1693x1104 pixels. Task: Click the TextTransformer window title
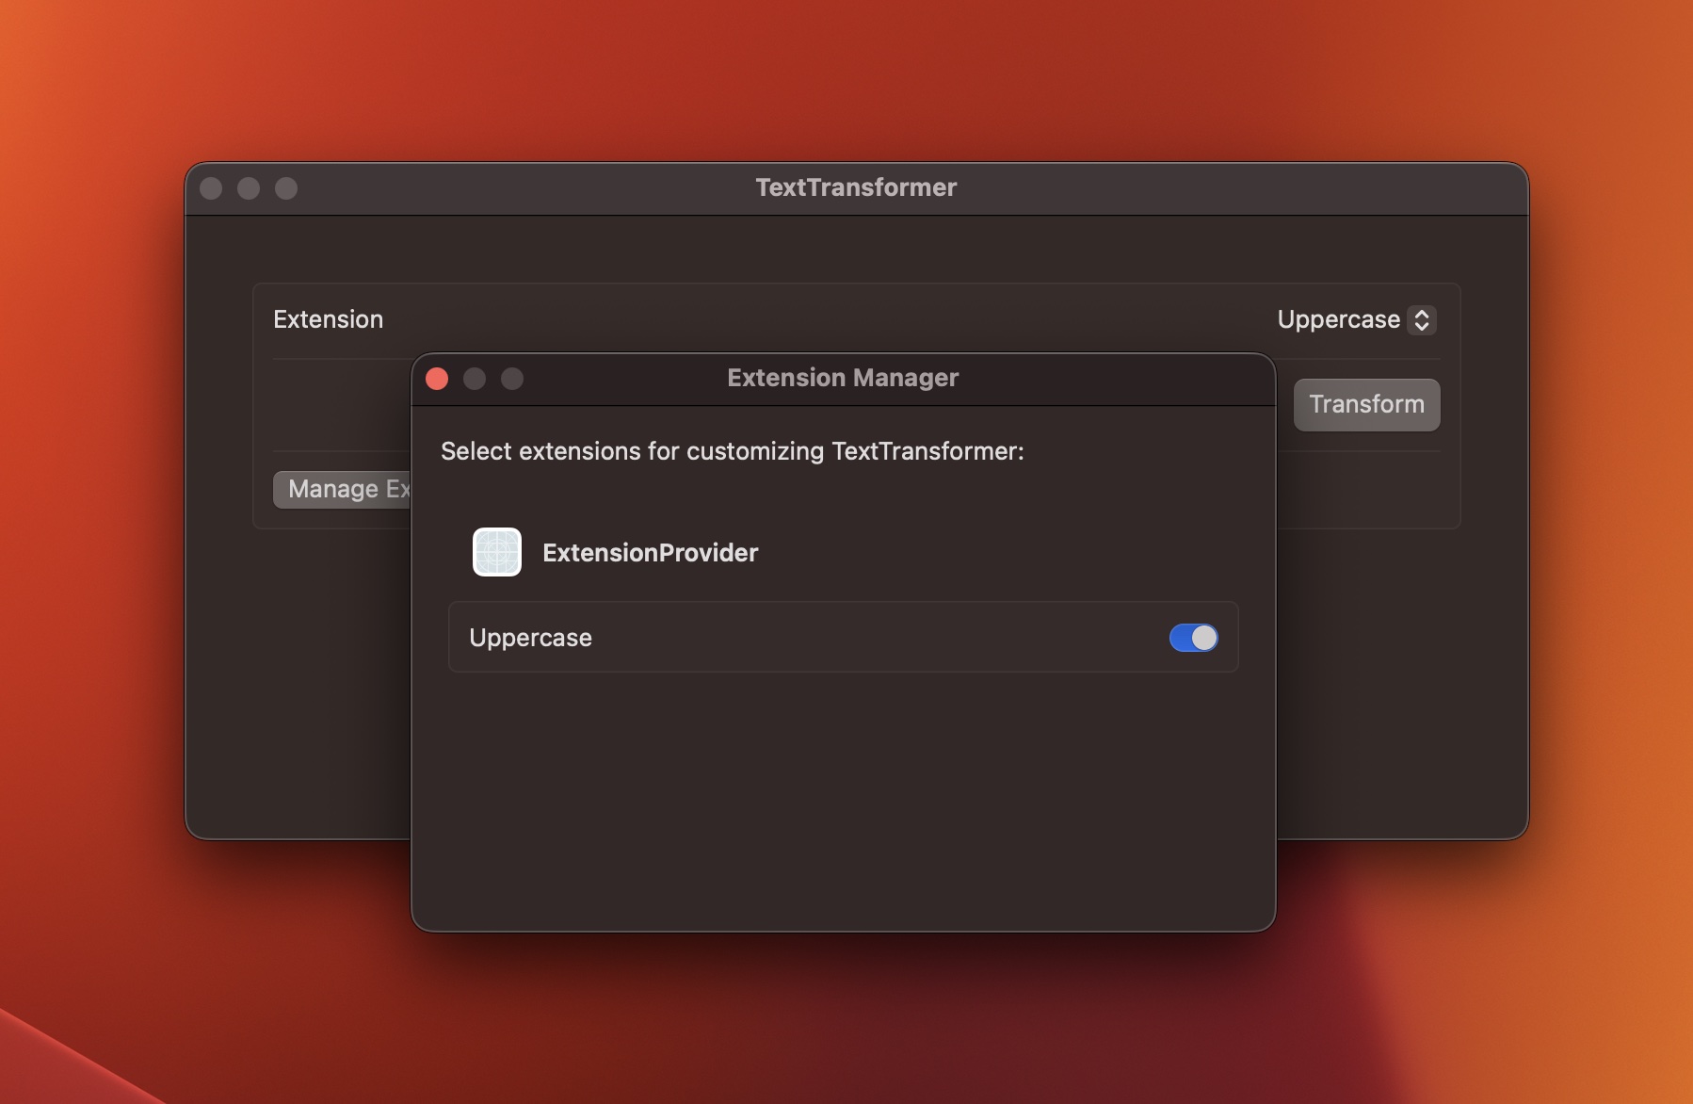click(855, 187)
